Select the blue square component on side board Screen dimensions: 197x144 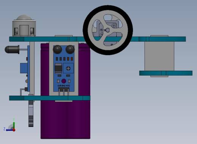(x=24, y=68)
